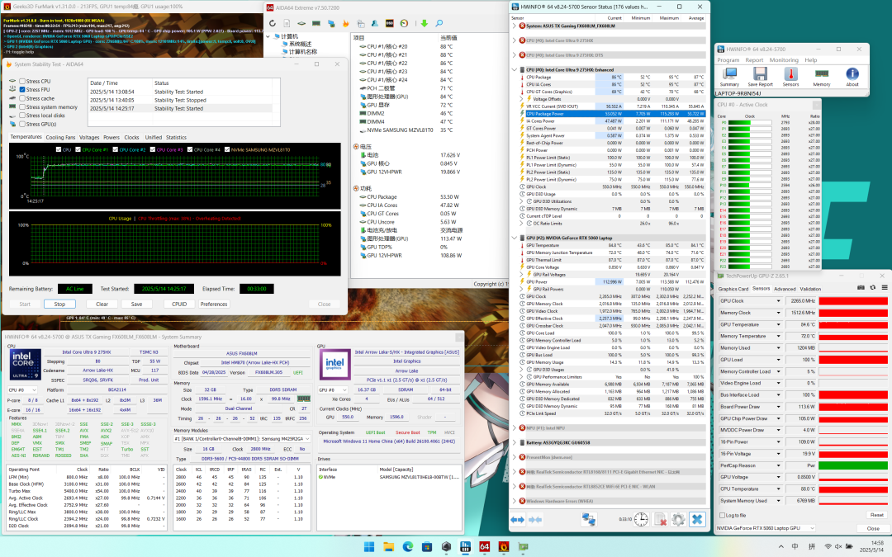Open the CPU #0 selector in System Summary

pos(22,389)
